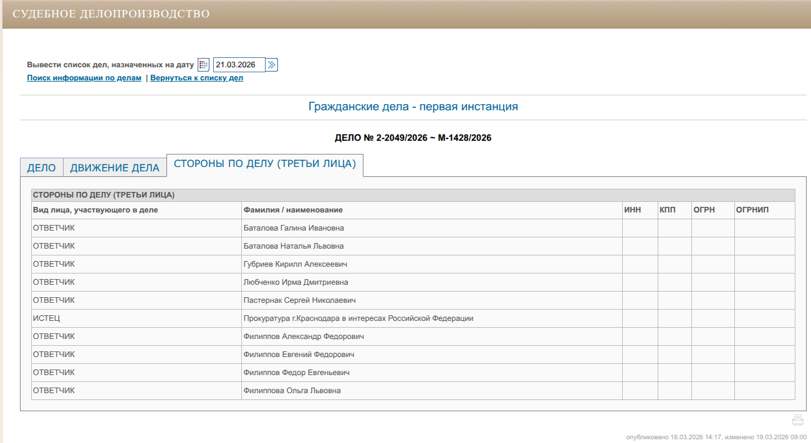
Task: Select the 'СТОРОНЫ ПО ДЕЛУ (ТРЕТЬИ ЛИЦА)' tab
Action: [264, 164]
